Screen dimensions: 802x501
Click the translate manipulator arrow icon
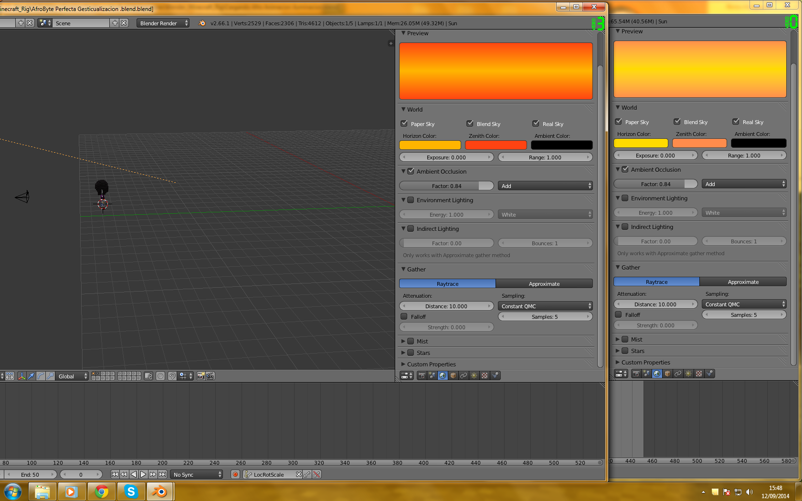coord(31,376)
